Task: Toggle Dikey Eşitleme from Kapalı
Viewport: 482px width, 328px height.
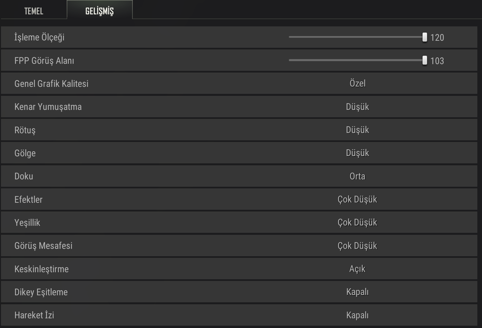Action: click(x=357, y=292)
